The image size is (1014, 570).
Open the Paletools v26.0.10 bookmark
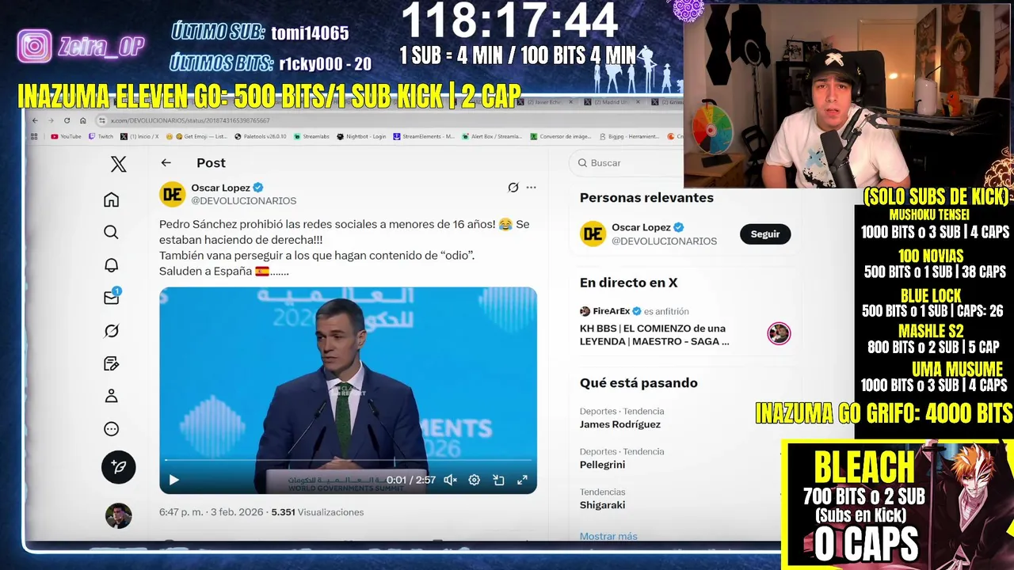(260, 136)
